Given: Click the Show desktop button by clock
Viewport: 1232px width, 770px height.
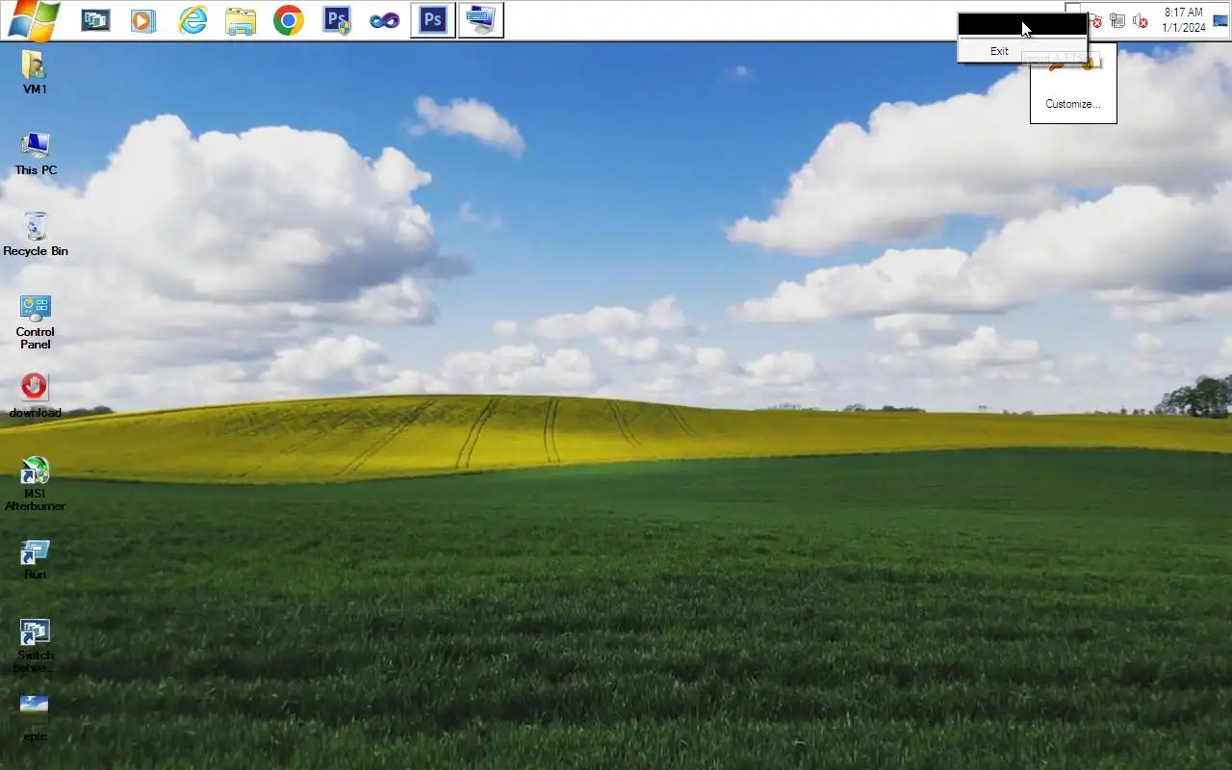Looking at the screenshot, I should tap(1220, 20).
